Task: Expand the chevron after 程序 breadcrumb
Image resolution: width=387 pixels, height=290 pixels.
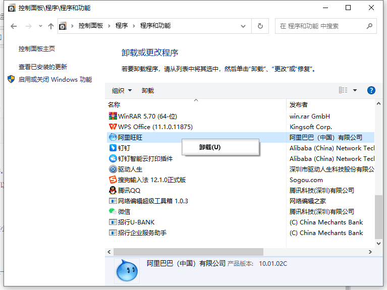Action: click(134, 26)
